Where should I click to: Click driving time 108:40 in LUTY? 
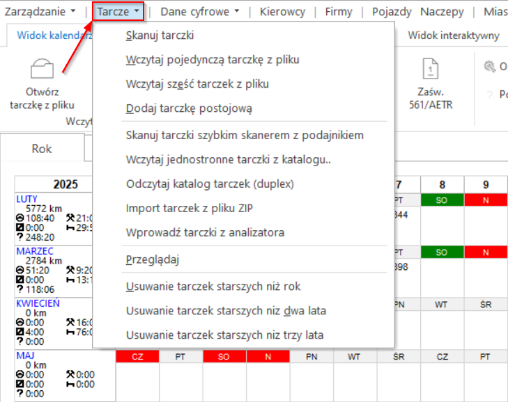point(40,218)
